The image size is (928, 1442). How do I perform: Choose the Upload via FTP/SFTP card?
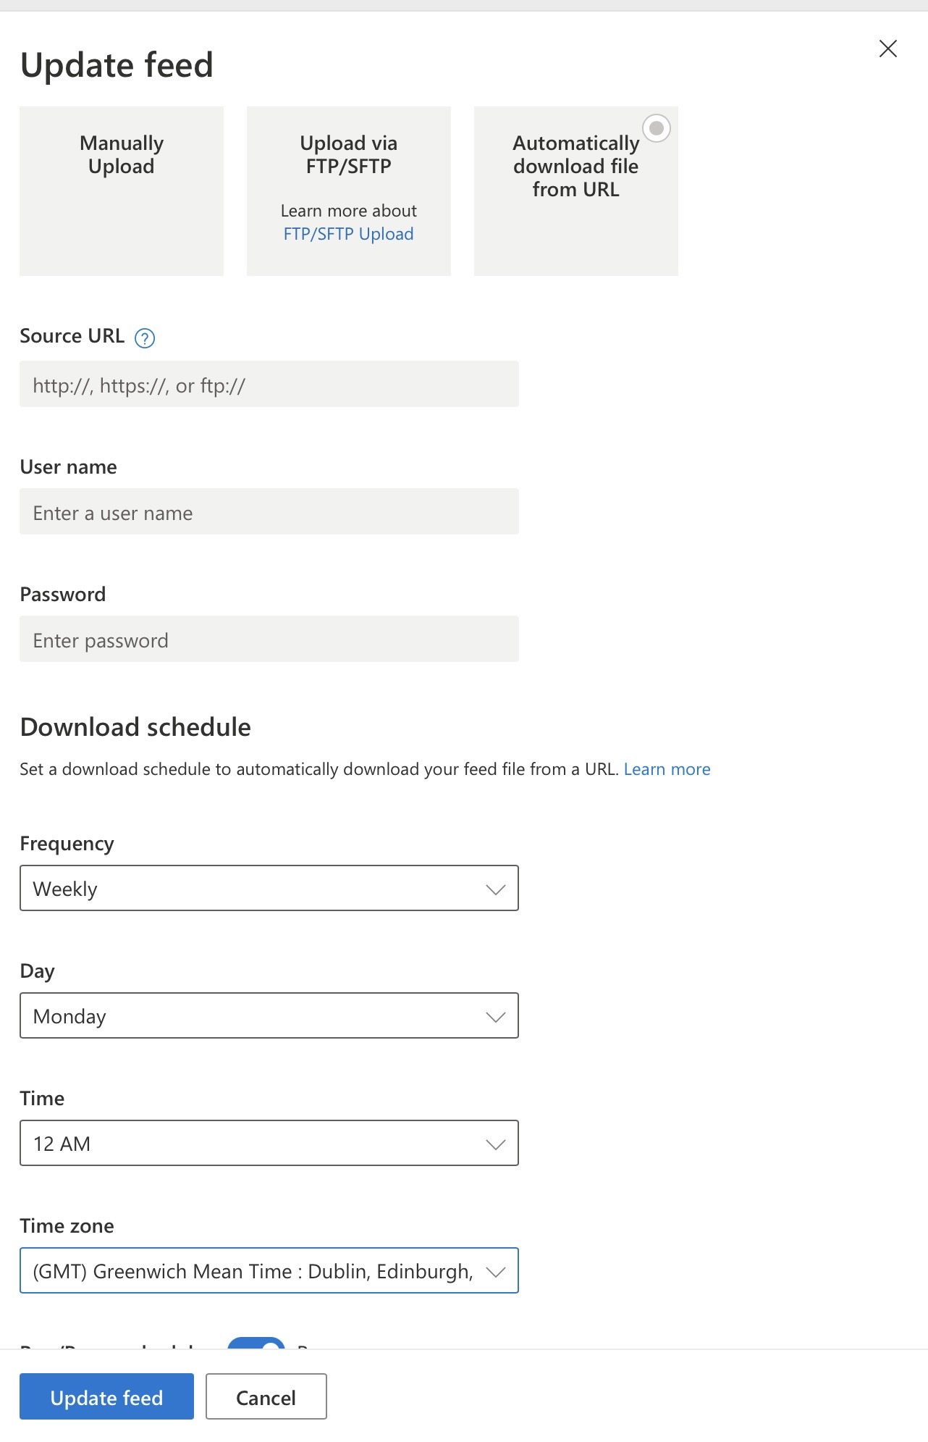[x=349, y=191]
